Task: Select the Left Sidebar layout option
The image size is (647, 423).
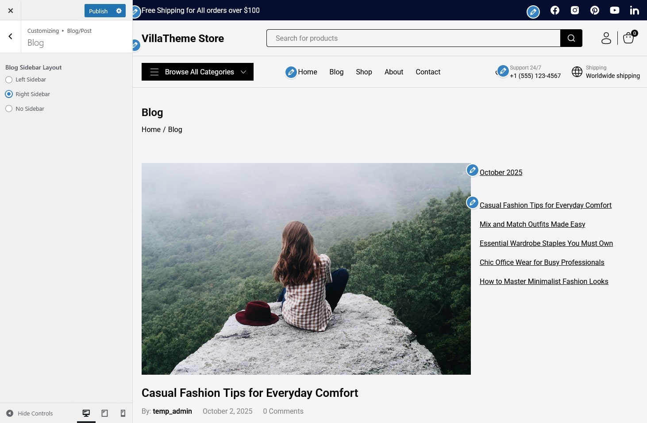Action: 9,80
